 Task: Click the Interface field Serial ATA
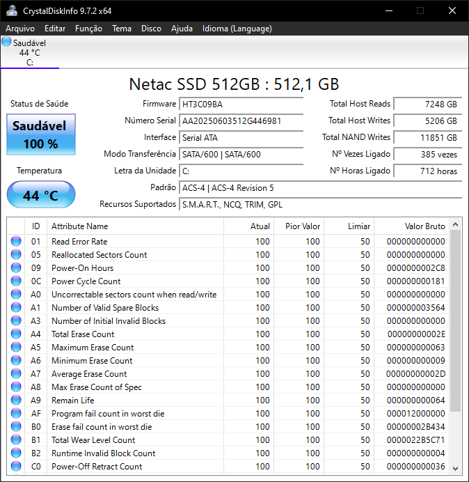point(241,137)
